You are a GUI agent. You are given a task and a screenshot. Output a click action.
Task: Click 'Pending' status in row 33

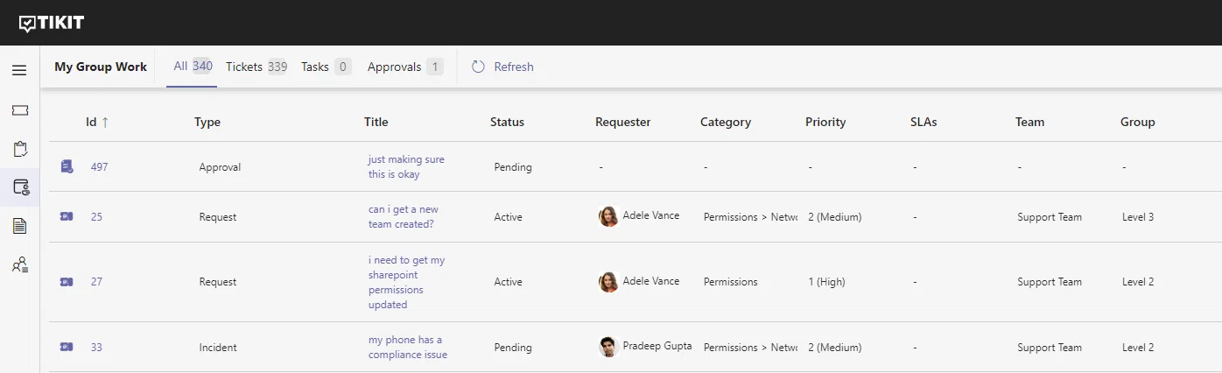[513, 348]
